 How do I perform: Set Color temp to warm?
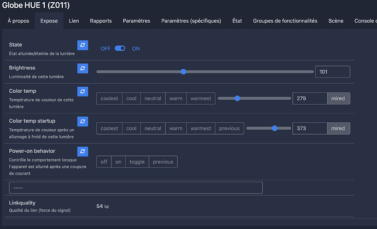[x=176, y=99]
